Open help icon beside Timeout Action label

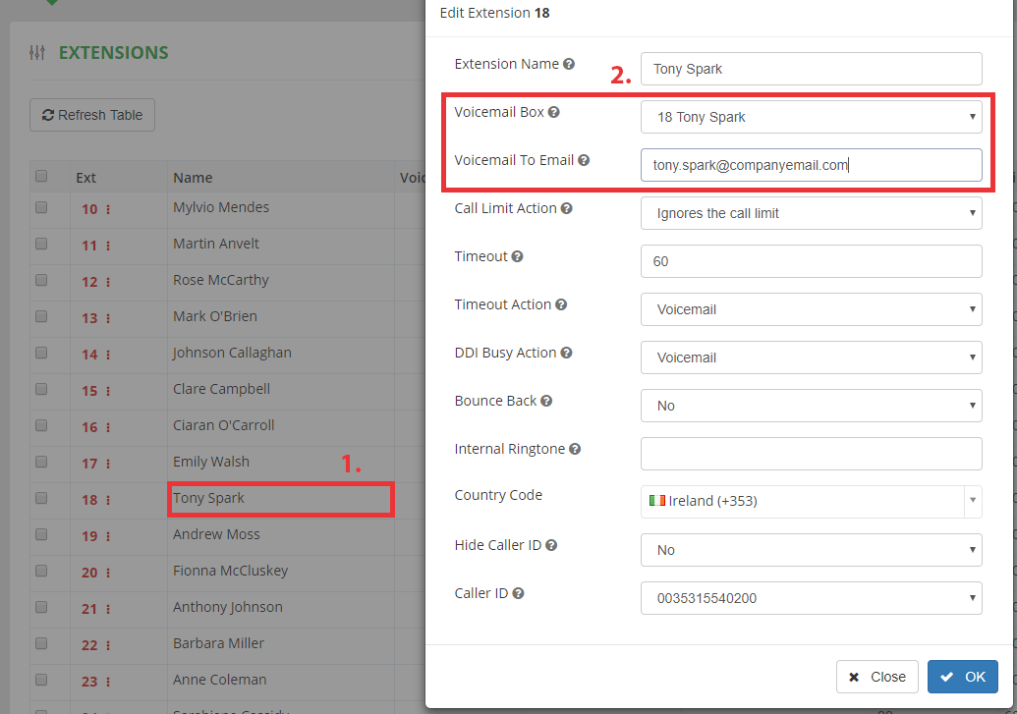pyautogui.click(x=561, y=304)
